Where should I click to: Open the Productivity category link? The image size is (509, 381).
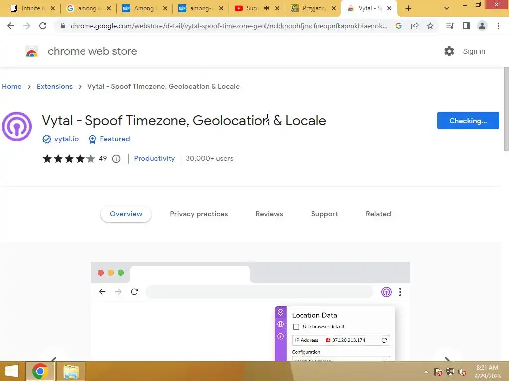tap(155, 158)
